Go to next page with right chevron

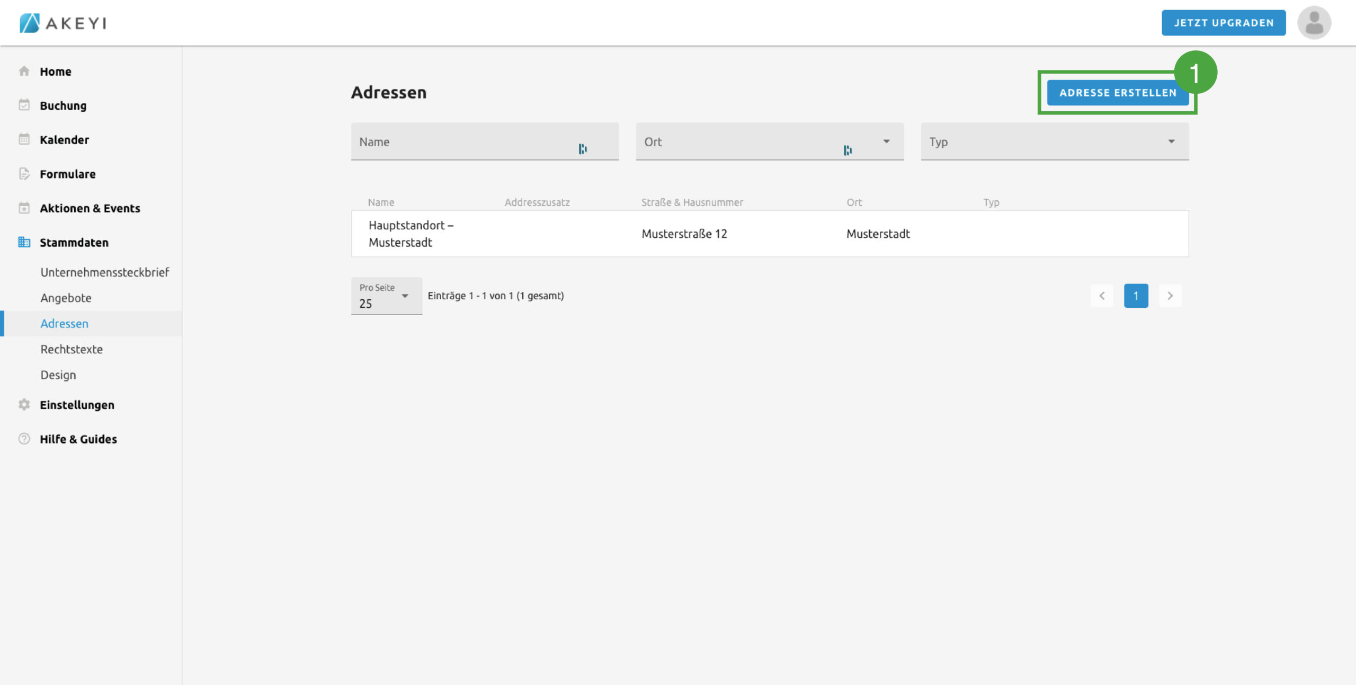(1170, 296)
